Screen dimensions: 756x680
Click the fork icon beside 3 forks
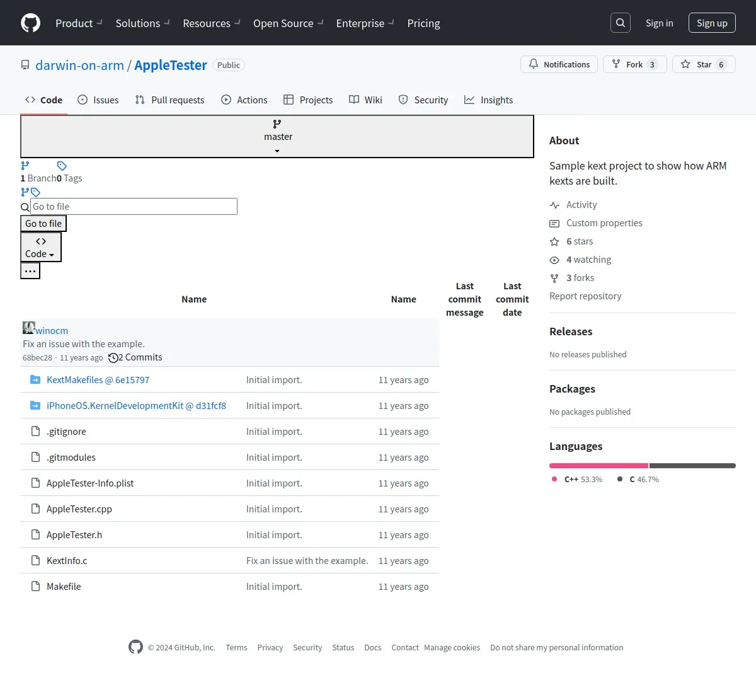click(x=554, y=279)
